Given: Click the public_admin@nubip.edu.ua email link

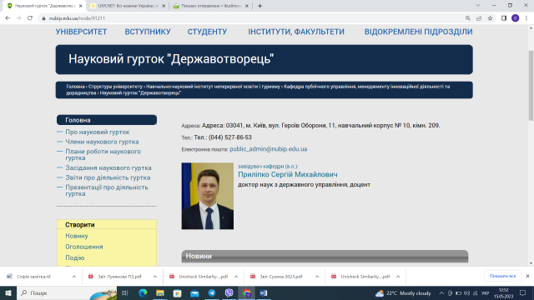Looking at the screenshot, I should (x=269, y=149).
